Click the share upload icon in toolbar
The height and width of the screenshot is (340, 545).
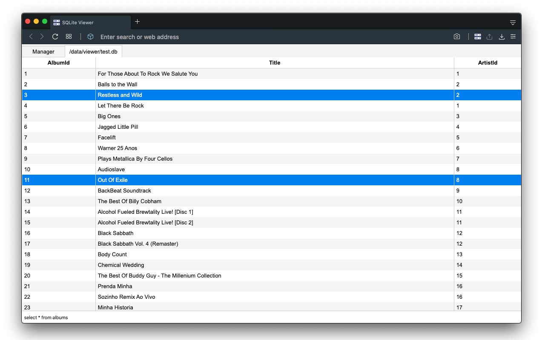pos(490,37)
